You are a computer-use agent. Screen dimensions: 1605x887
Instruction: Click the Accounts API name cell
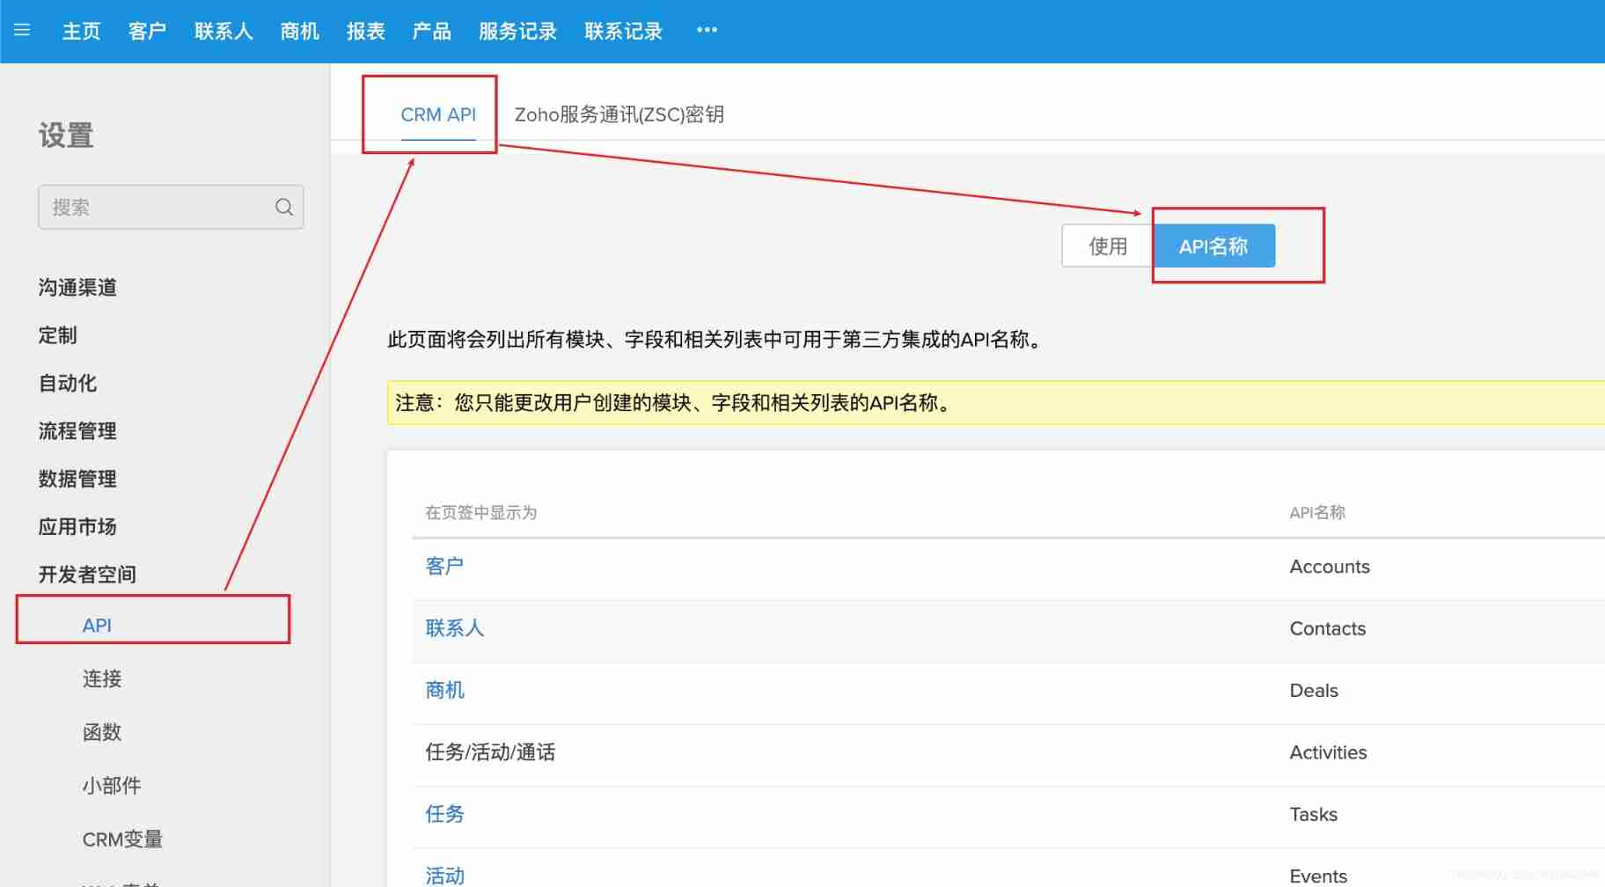[x=1330, y=567]
